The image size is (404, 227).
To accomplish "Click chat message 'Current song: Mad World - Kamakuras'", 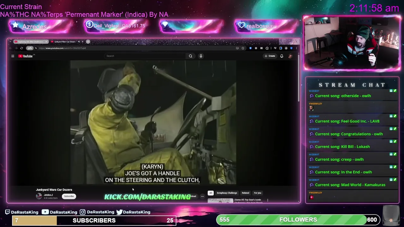I will [x=350, y=185].
